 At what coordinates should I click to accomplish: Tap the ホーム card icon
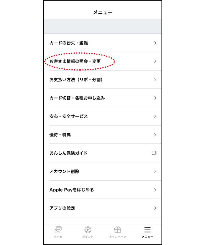pos(58,230)
